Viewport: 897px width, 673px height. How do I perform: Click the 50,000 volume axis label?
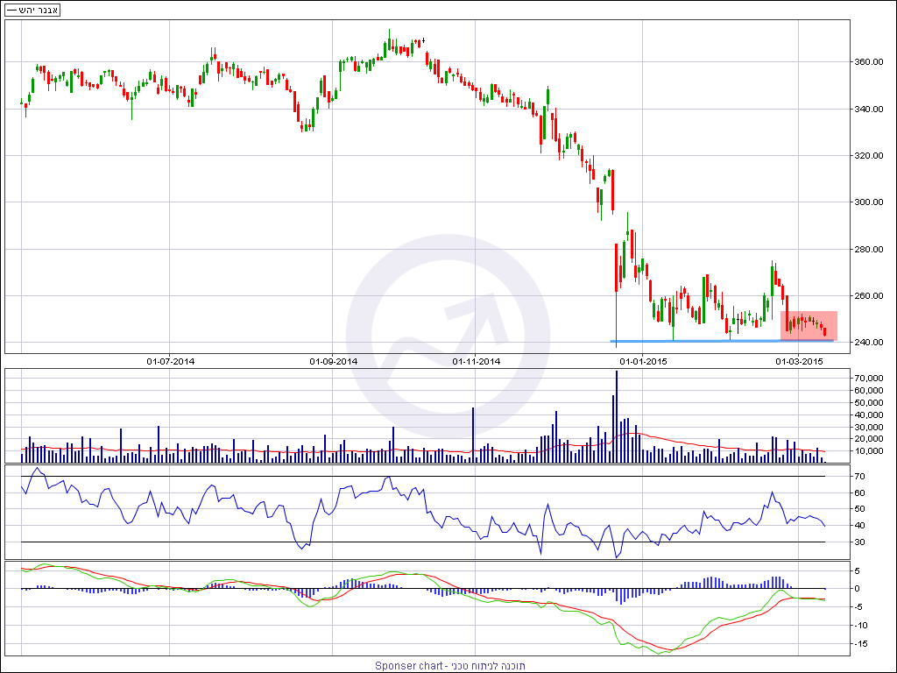coord(869,403)
